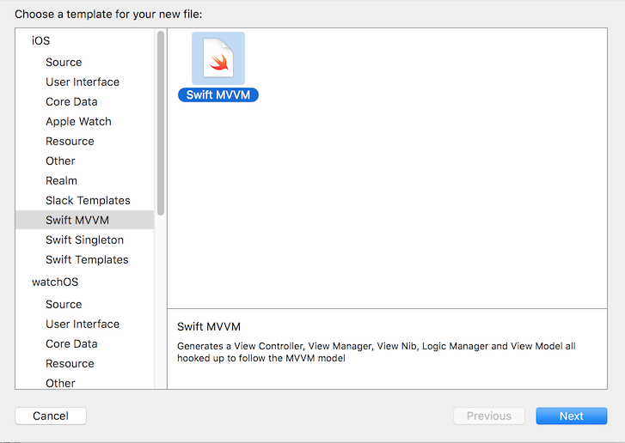Select the Slack Templates category
This screenshot has width=625, height=443.
(x=88, y=200)
